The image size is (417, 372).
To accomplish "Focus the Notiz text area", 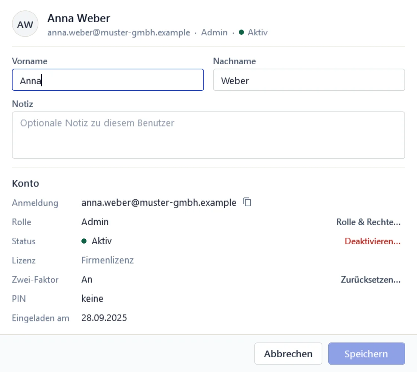I will coord(208,135).
